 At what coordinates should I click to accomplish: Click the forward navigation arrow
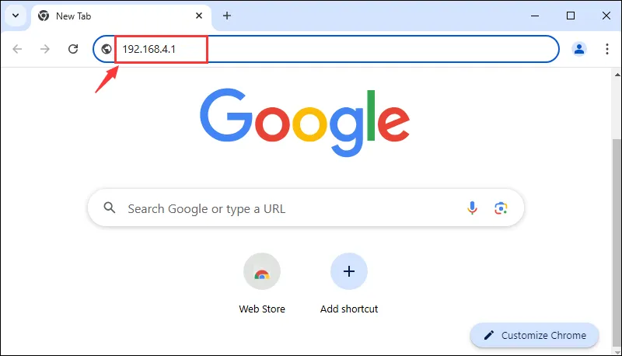coord(45,49)
